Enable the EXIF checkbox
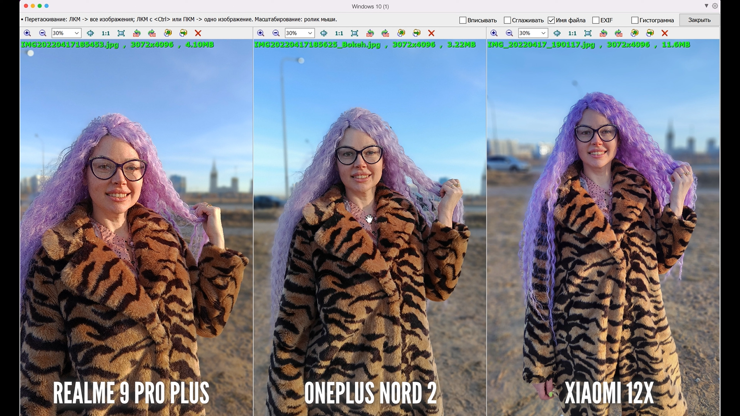This screenshot has width=740, height=416. click(596, 20)
